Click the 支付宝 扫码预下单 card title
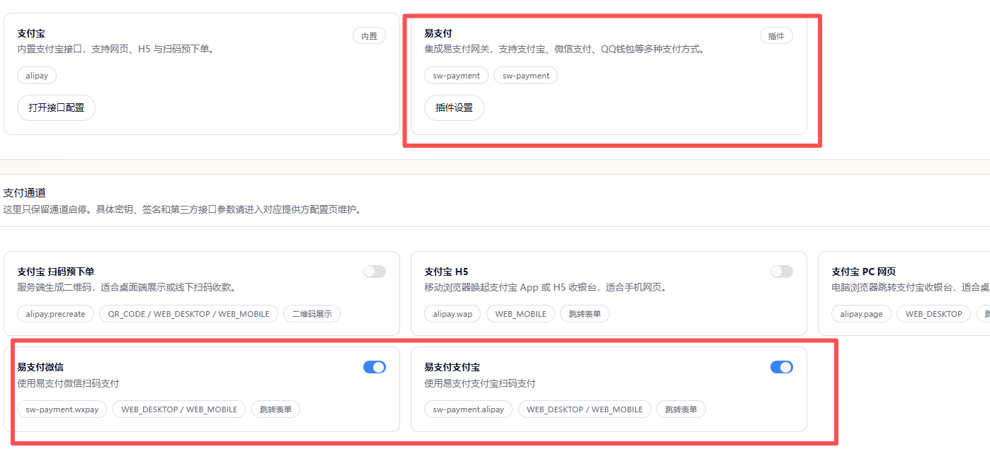This screenshot has width=990, height=454. tap(56, 272)
